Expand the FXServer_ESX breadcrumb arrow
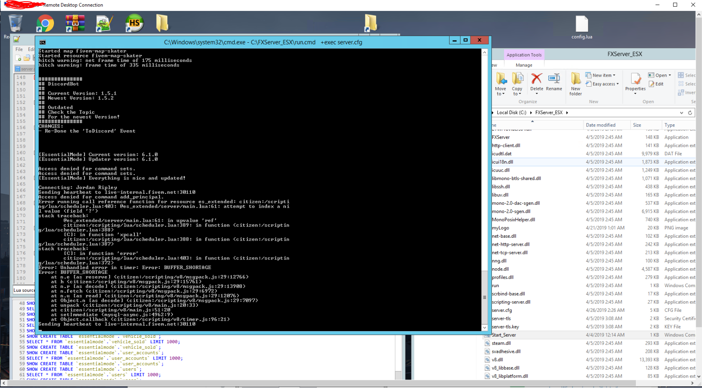The width and height of the screenshot is (702, 388). (567, 113)
